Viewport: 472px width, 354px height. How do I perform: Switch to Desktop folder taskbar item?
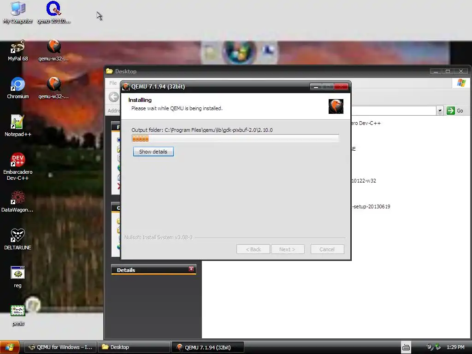point(134,347)
